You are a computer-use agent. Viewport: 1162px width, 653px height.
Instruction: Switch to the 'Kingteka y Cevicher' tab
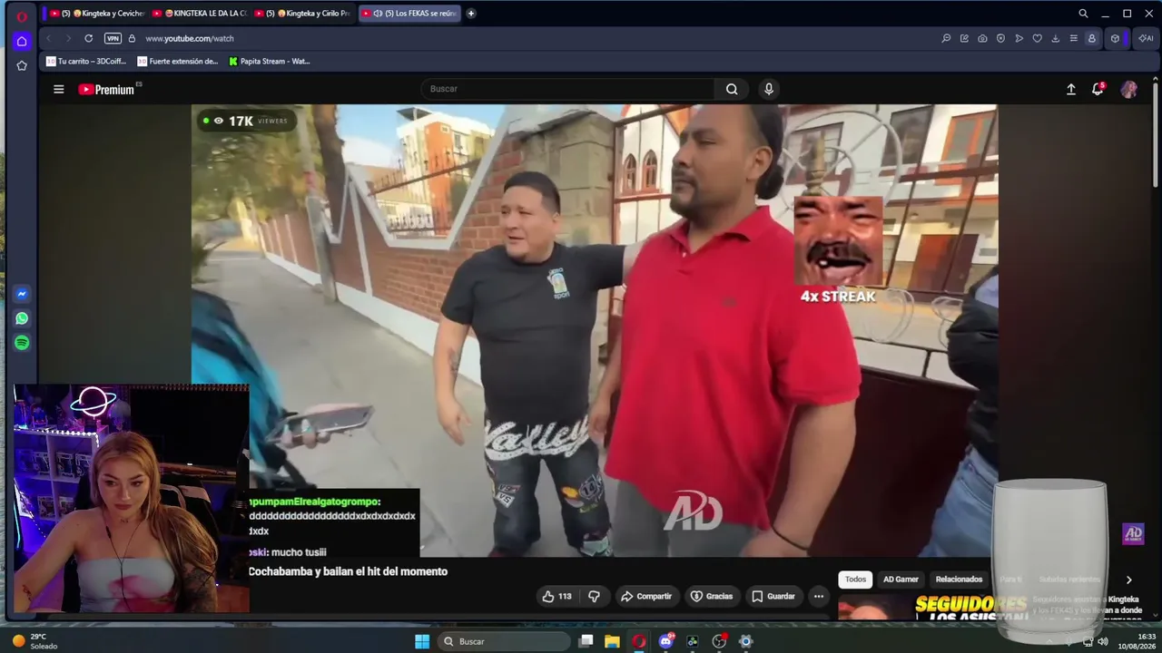pos(97,14)
